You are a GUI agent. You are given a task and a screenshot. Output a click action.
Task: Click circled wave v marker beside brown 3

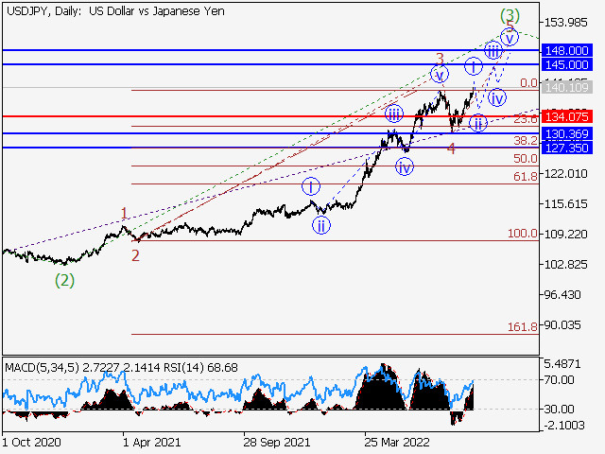click(440, 74)
